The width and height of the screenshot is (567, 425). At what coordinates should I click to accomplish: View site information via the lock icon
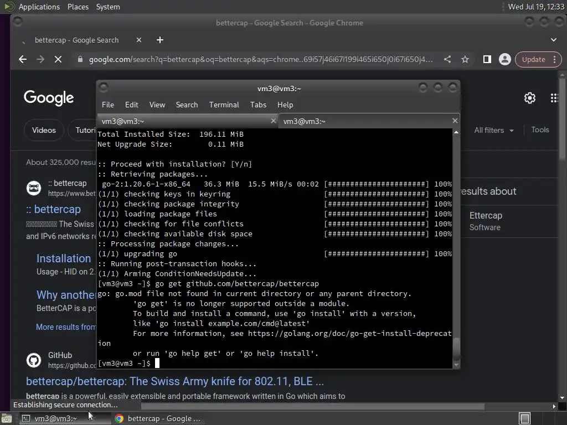pos(80,59)
